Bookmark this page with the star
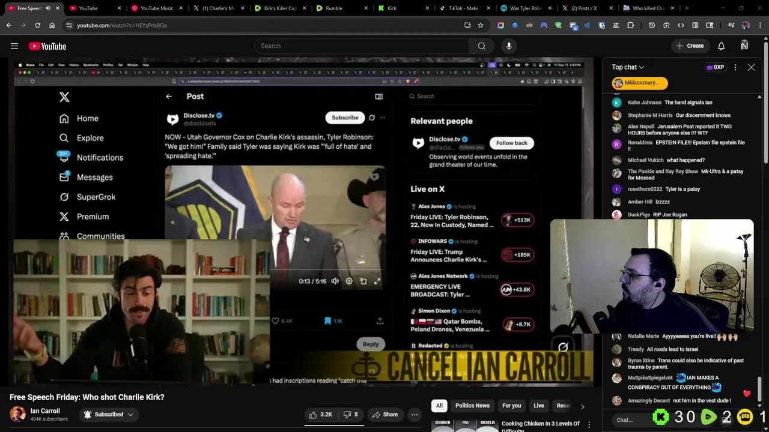This screenshot has width=769, height=432. click(x=481, y=25)
